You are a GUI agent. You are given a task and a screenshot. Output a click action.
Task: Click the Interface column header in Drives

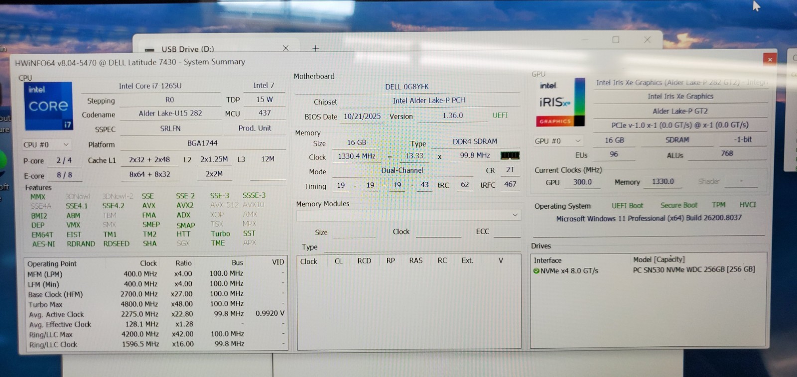pos(547,260)
